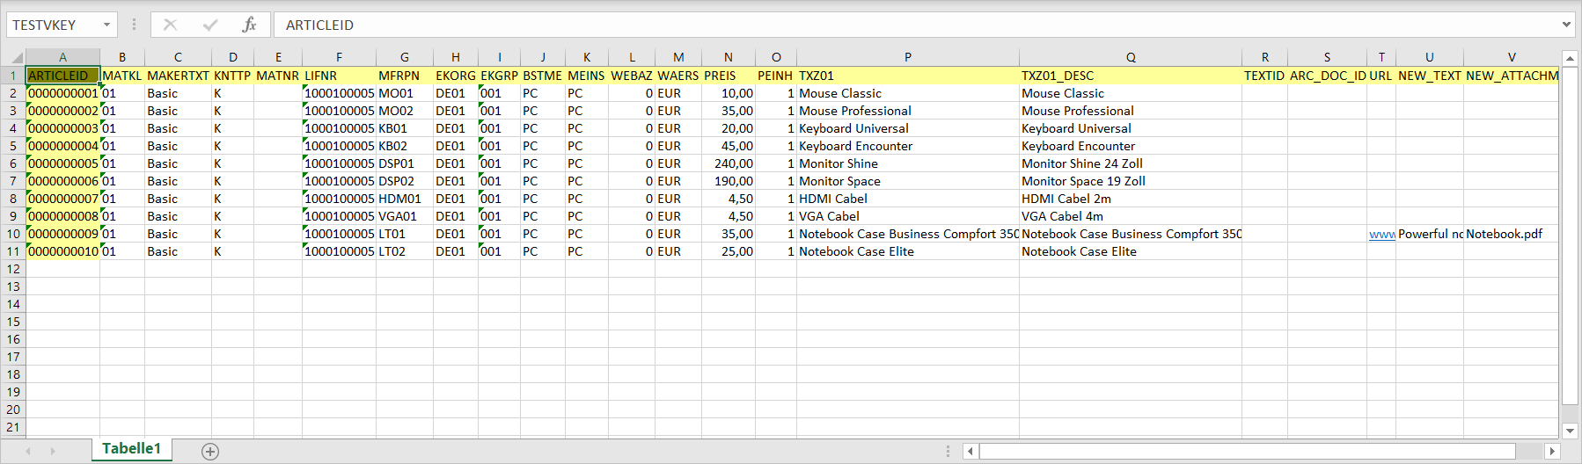Switch to the Tabelle1 sheet tab
Screen dimensions: 1582x464
click(131, 448)
